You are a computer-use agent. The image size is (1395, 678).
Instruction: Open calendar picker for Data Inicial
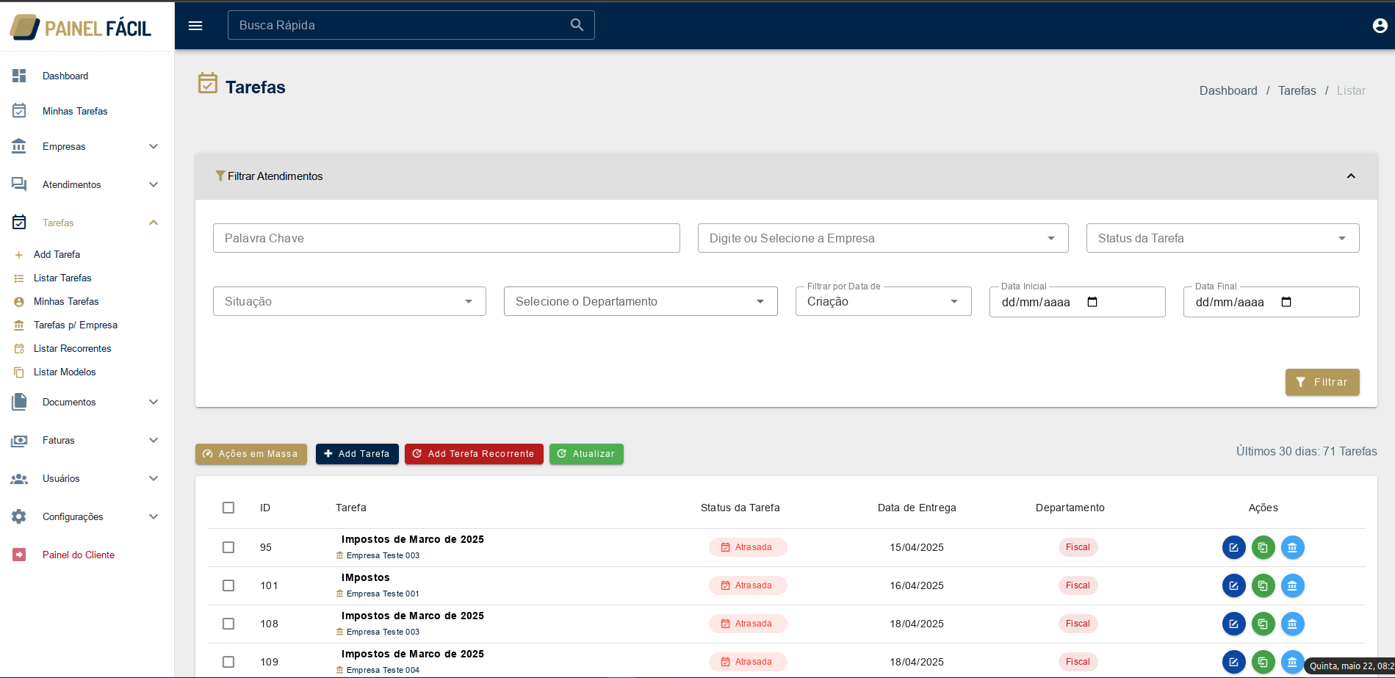(1092, 302)
